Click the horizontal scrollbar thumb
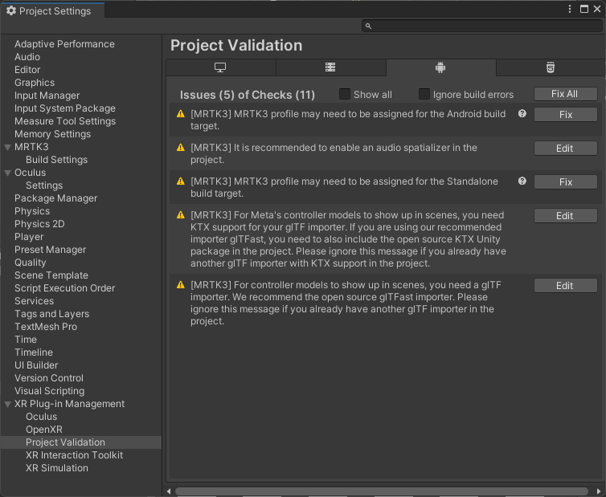The height and width of the screenshot is (497, 606). pyautogui.click(x=382, y=491)
